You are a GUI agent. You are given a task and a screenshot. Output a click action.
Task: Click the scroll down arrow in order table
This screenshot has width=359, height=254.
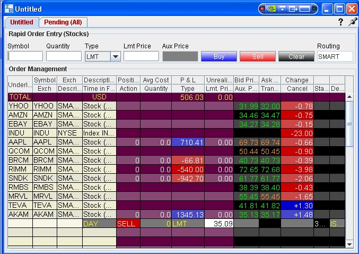pyautogui.click(x=349, y=243)
